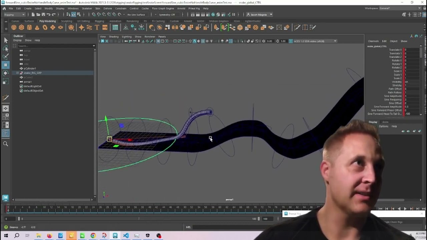Viewport: 427px width, 240px height.
Task: Click the New Scene icon
Action: (33, 14)
